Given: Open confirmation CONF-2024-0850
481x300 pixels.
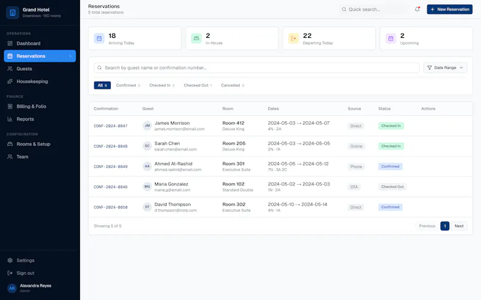Looking at the screenshot, I should pyautogui.click(x=111, y=207).
